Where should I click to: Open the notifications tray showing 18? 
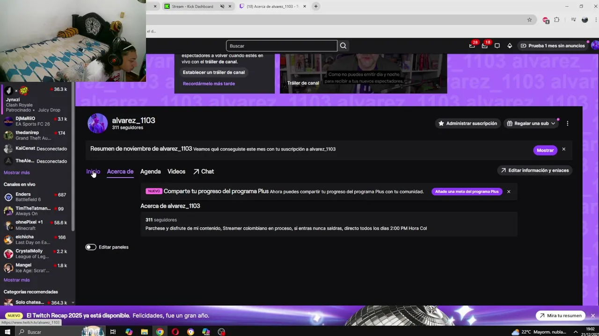tap(485, 45)
